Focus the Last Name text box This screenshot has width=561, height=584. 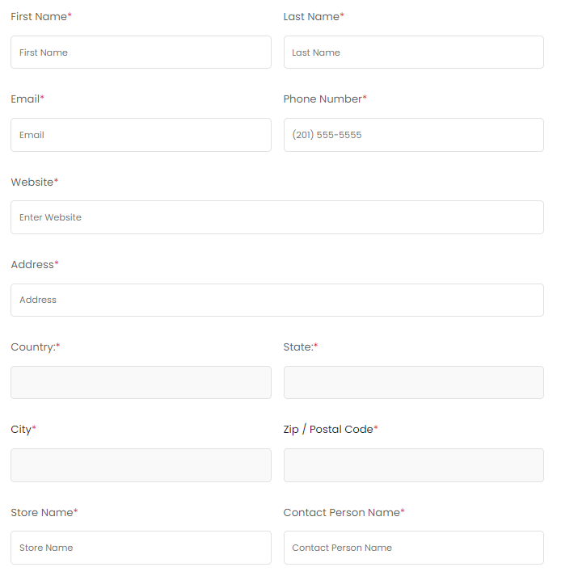414,53
